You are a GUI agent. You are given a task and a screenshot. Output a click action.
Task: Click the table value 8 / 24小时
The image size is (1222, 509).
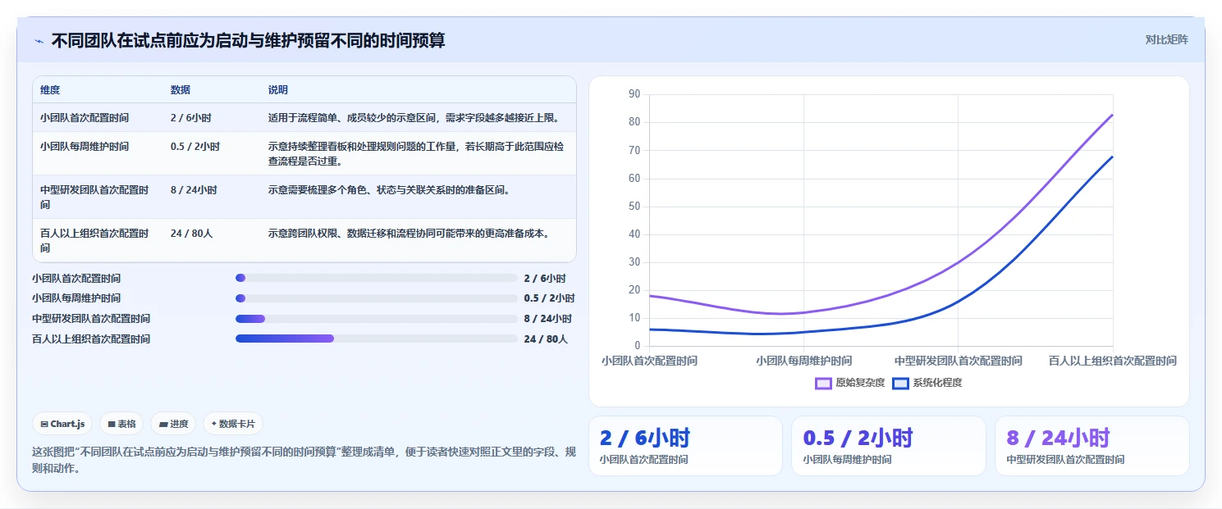(x=194, y=190)
